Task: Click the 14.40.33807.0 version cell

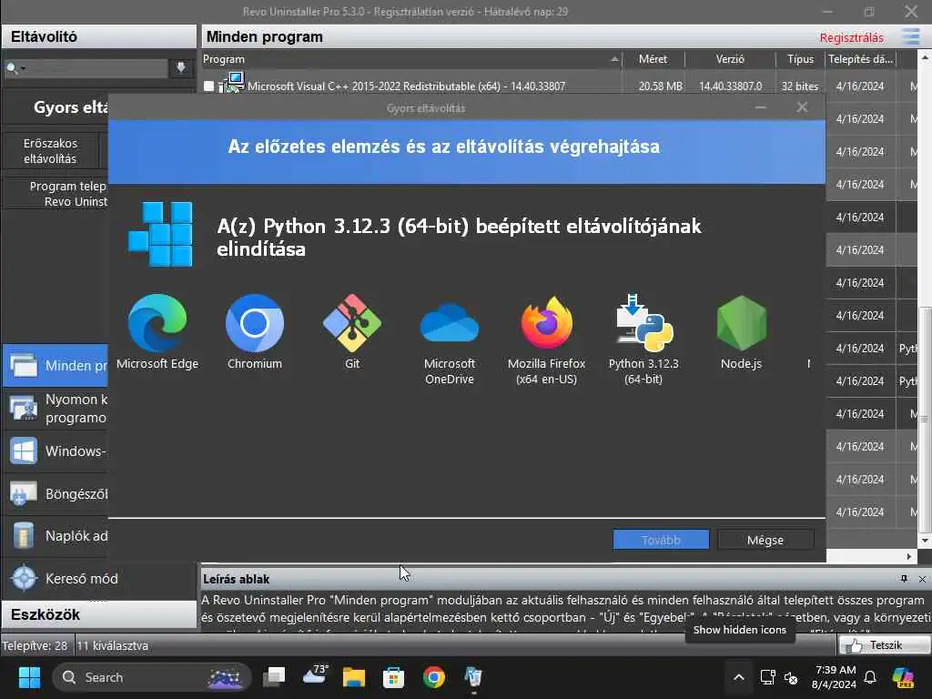Action: coord(731,86)
